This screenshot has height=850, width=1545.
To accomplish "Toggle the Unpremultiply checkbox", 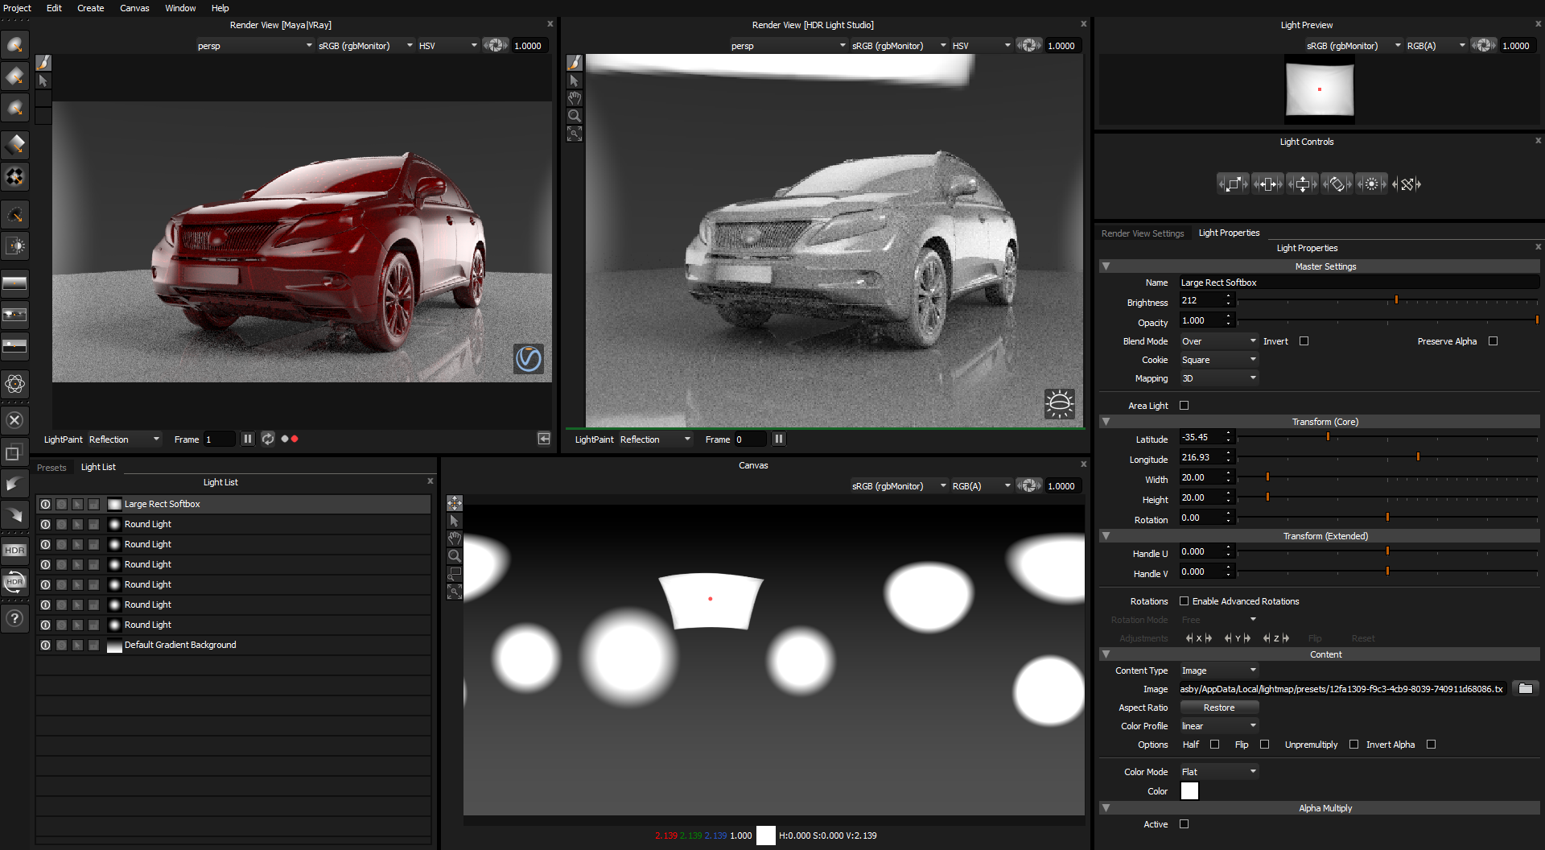I will click(1354, 745).
